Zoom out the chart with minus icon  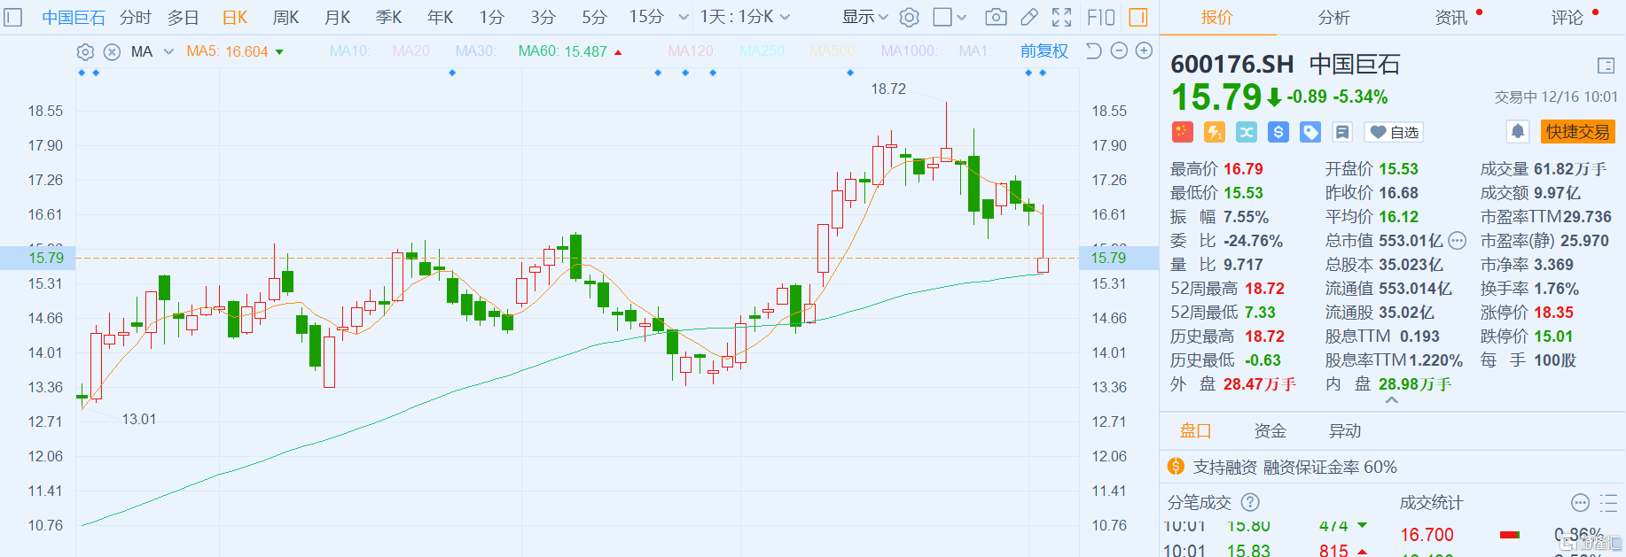coord(1119,51)
